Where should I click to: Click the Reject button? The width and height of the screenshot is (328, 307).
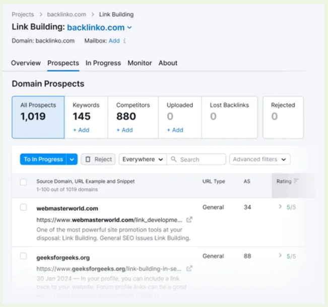point(98,159)
